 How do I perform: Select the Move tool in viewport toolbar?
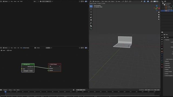point(91,12)
